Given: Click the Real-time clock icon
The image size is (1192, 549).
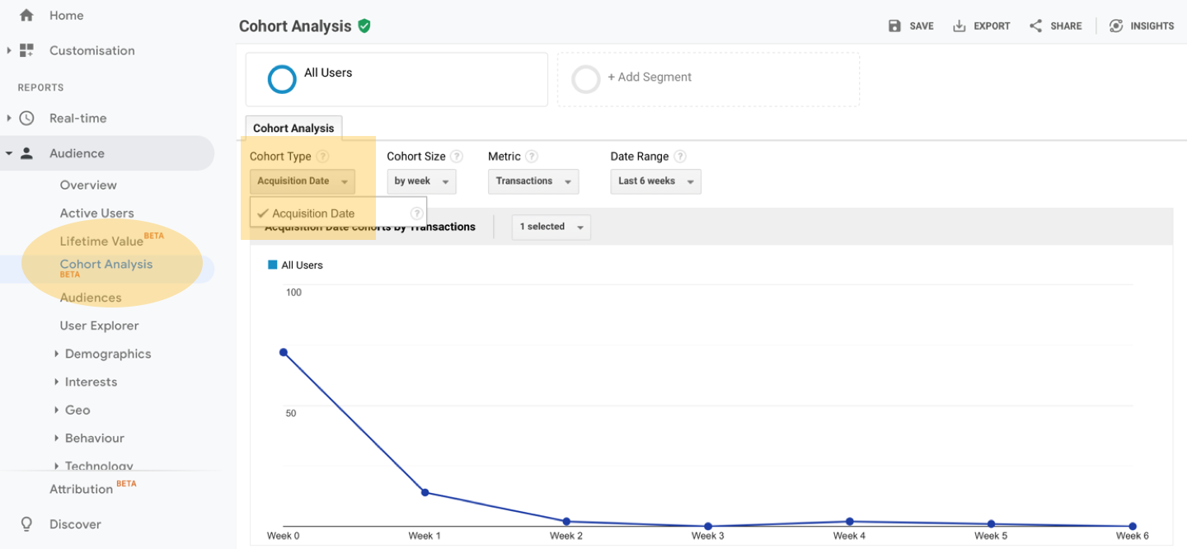Looking at the screenshot, I should [x=26, y=118].
